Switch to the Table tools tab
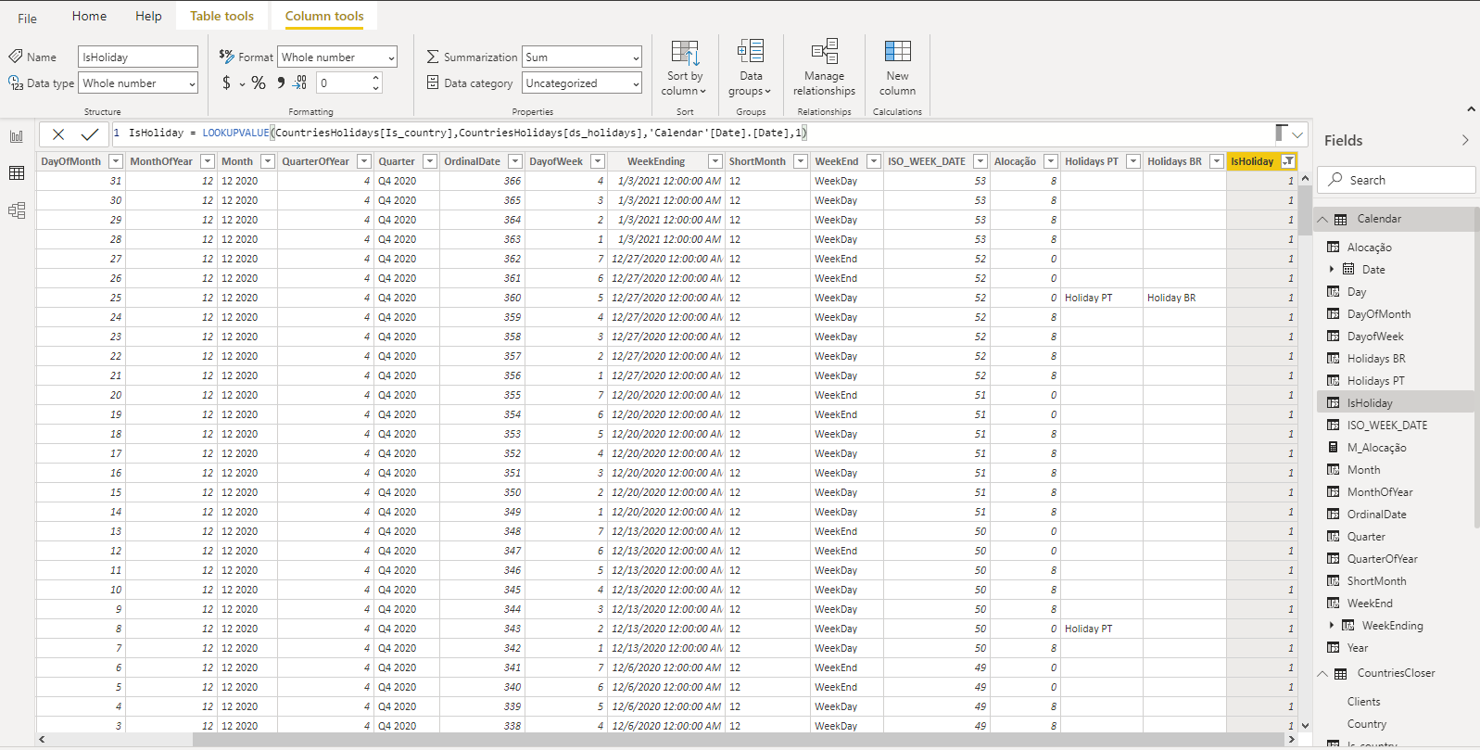This screenshot has height=750, width=1480. point(221,16)
